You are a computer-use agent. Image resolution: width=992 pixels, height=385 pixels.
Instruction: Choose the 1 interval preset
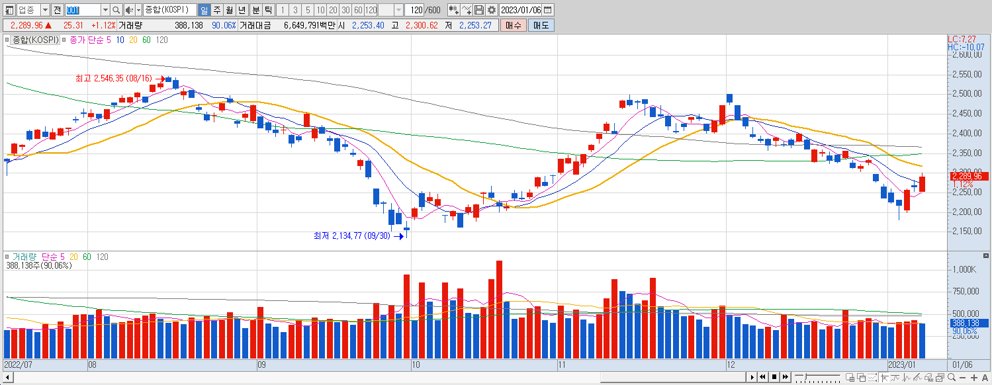[283, 10]
